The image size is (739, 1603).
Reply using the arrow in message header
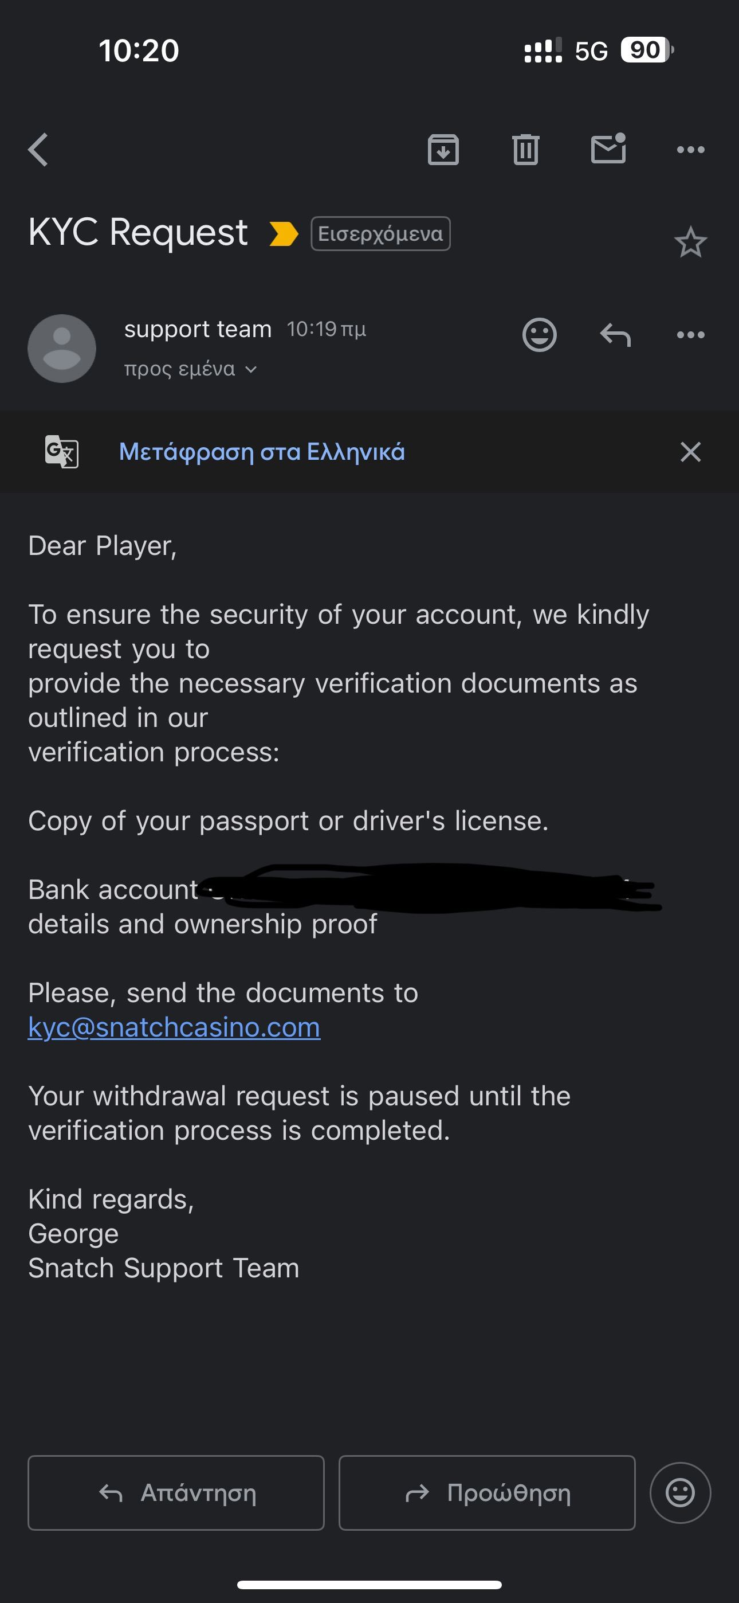[615, 335]
